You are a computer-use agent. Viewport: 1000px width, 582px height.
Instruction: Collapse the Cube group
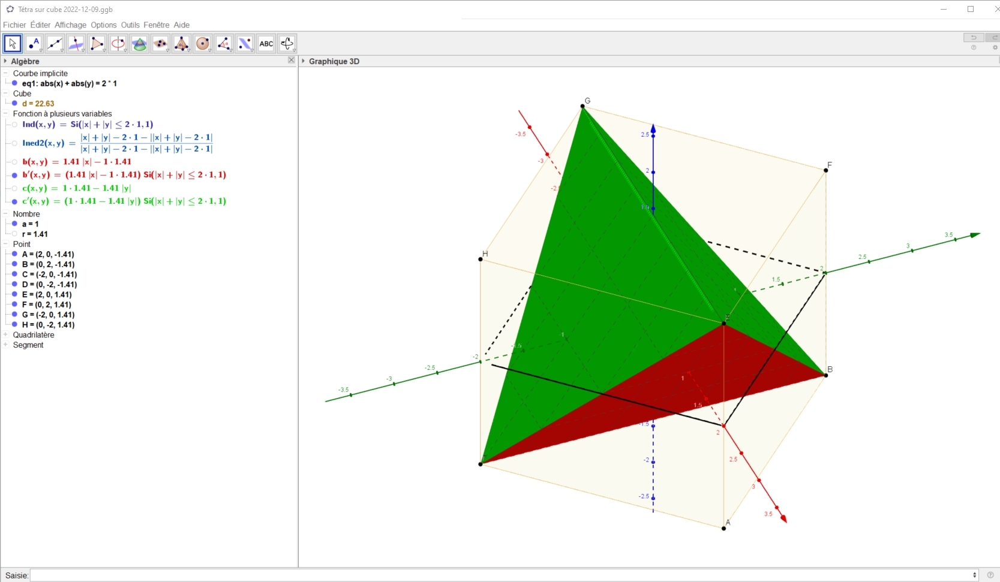coord(5,94)
